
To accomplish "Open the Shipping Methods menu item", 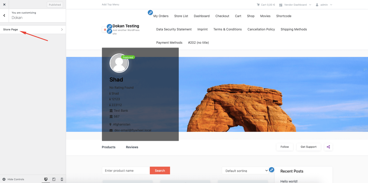I will 293,29.
